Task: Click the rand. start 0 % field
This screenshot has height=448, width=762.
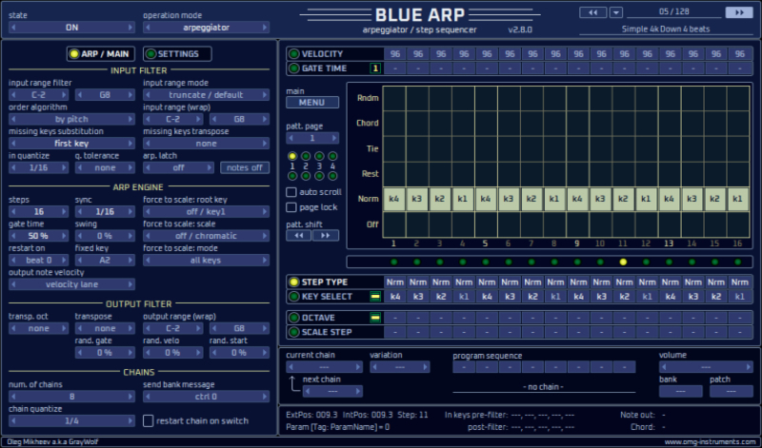Action: (239, 352)
